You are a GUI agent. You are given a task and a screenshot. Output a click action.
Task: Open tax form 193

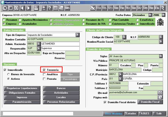(x=128, y=8)
